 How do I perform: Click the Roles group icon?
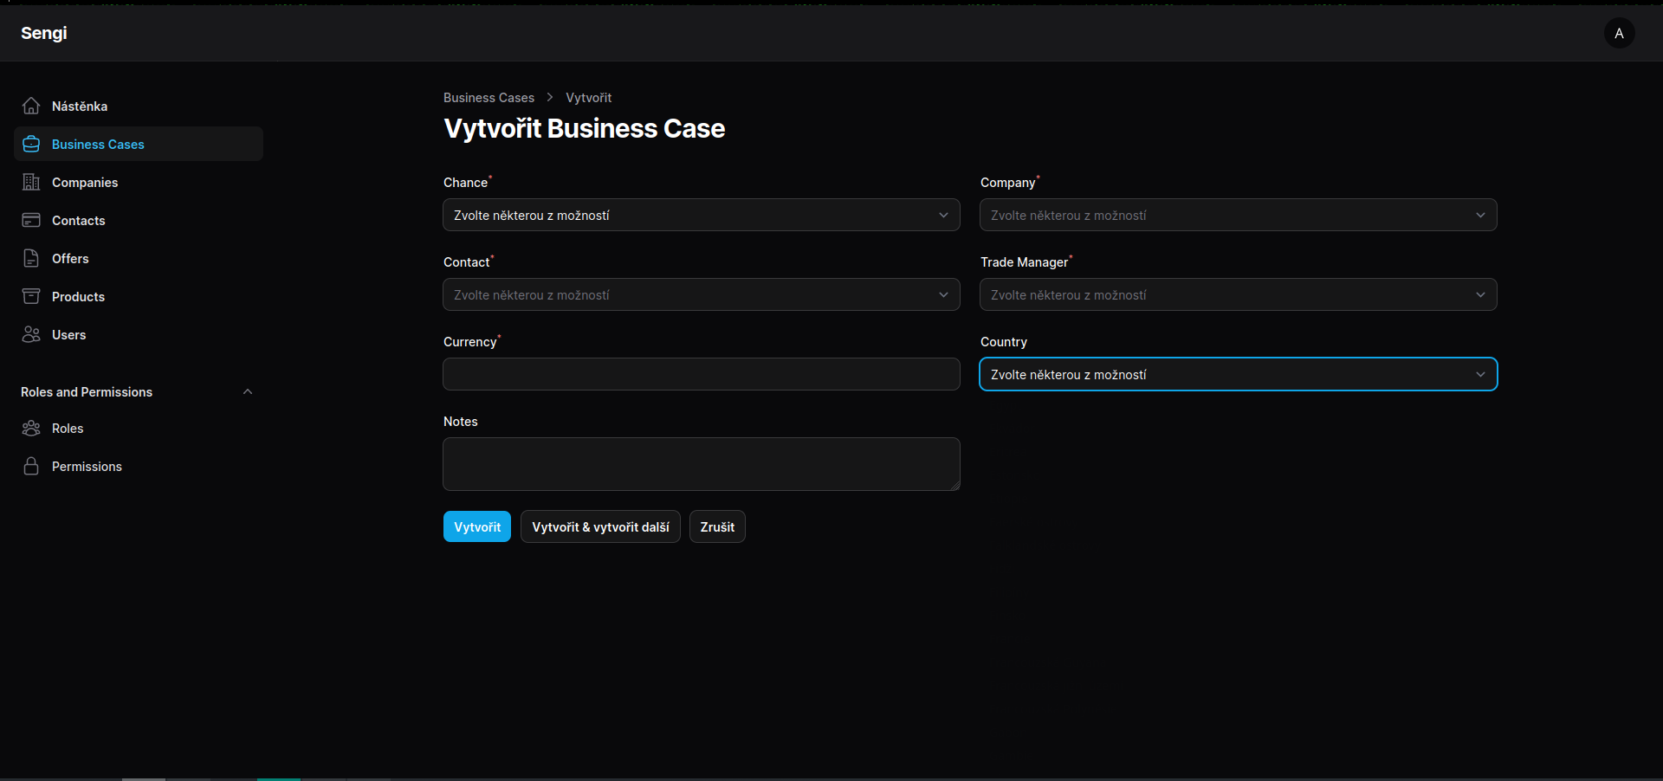pyautogui.click(x=31, y=428)
